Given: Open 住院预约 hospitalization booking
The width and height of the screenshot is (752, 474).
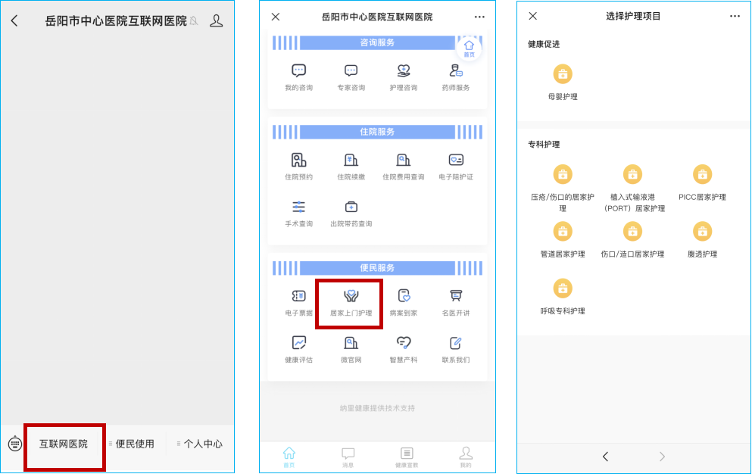Looking at the screenshot, I should [299, 167].
